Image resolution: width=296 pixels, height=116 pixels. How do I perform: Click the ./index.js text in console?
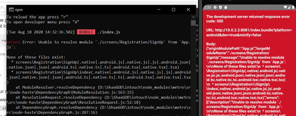coord(109,32)
